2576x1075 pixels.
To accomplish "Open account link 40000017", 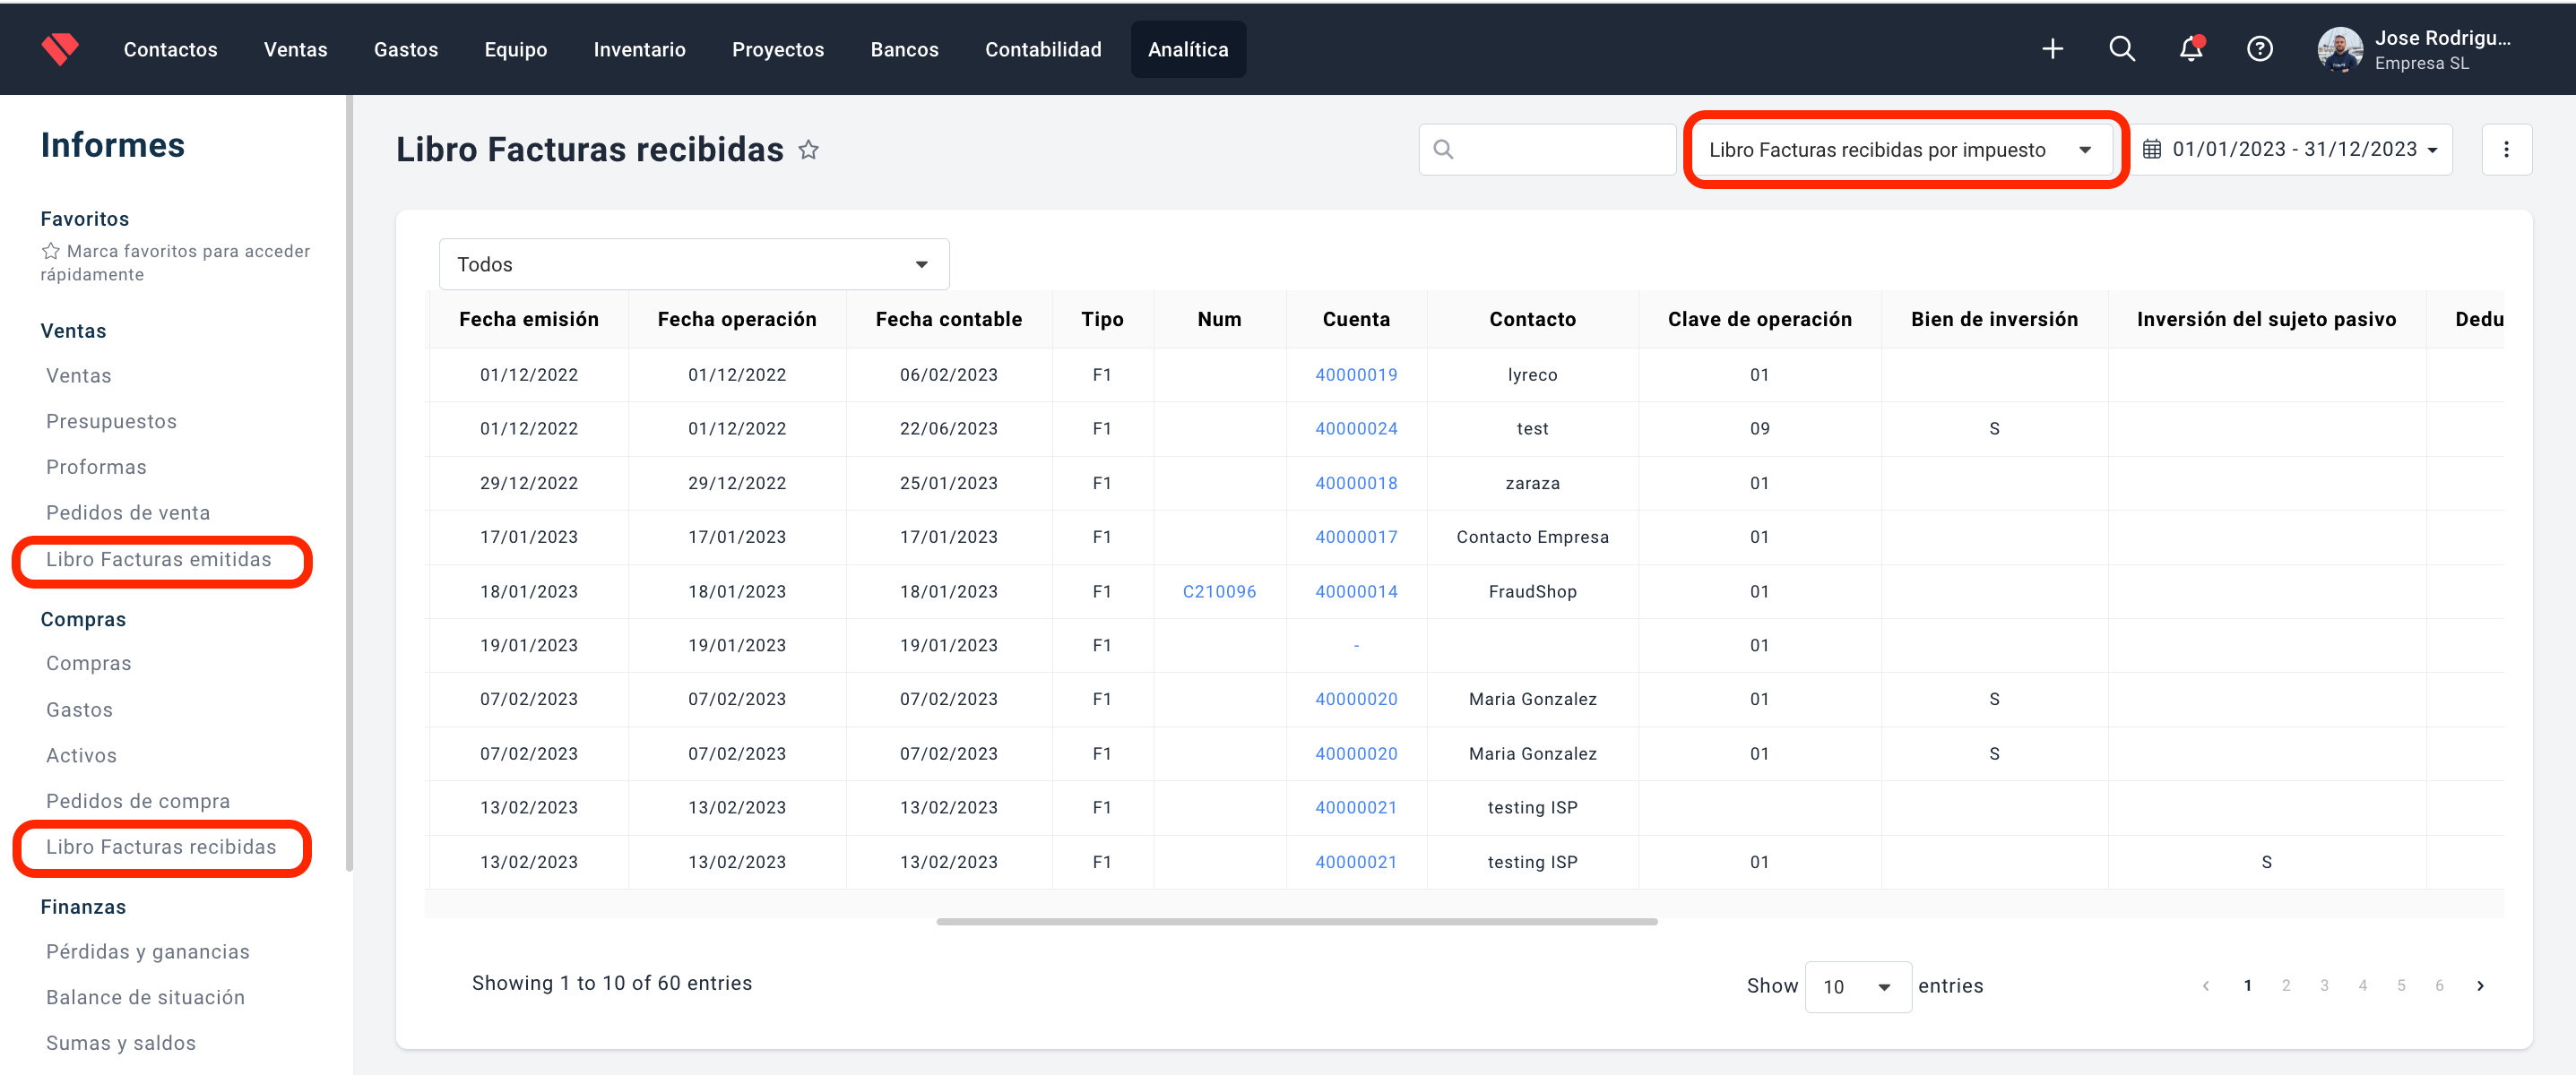I will (x=1356, y=537).
